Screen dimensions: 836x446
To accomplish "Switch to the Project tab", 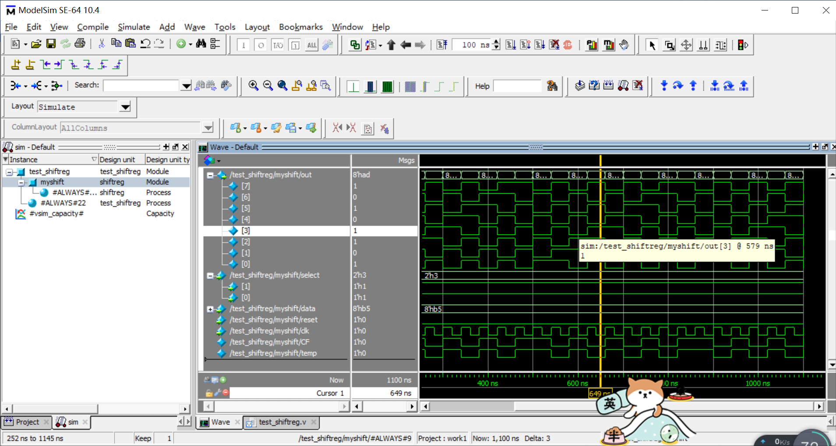I will (x=27, y=422).
